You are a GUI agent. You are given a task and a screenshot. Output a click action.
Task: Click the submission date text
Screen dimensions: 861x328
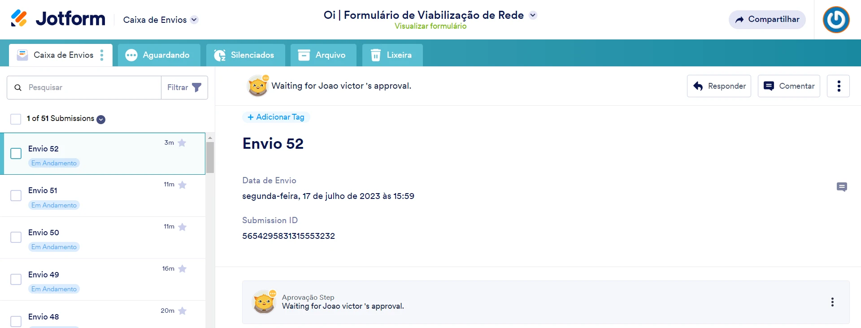click(328, 196)
